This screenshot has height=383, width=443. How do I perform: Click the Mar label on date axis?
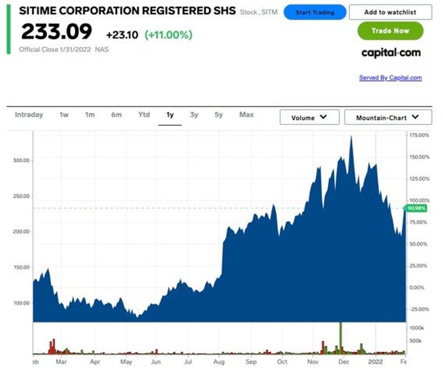click(61, 362)
